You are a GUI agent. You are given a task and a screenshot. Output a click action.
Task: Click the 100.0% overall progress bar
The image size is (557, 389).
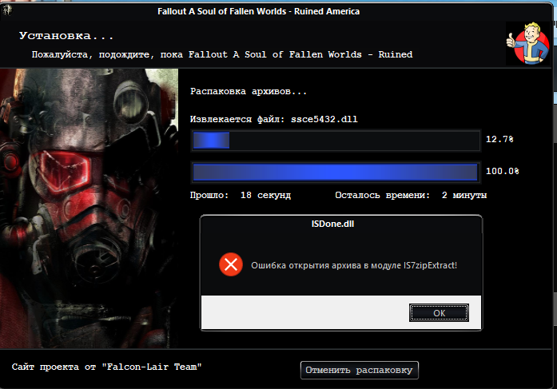pyautogui.click(x=336, y=173)
